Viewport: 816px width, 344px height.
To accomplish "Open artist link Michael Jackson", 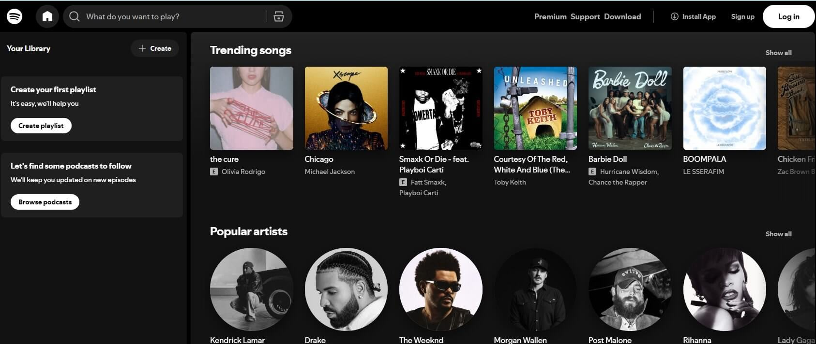I will point(330,172).
